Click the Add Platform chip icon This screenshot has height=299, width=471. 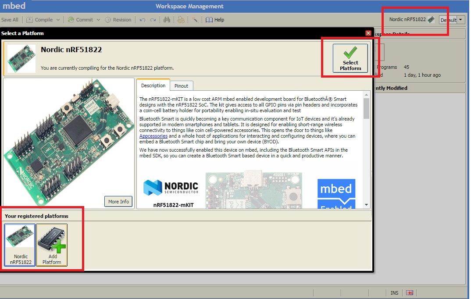pos(52,245)
